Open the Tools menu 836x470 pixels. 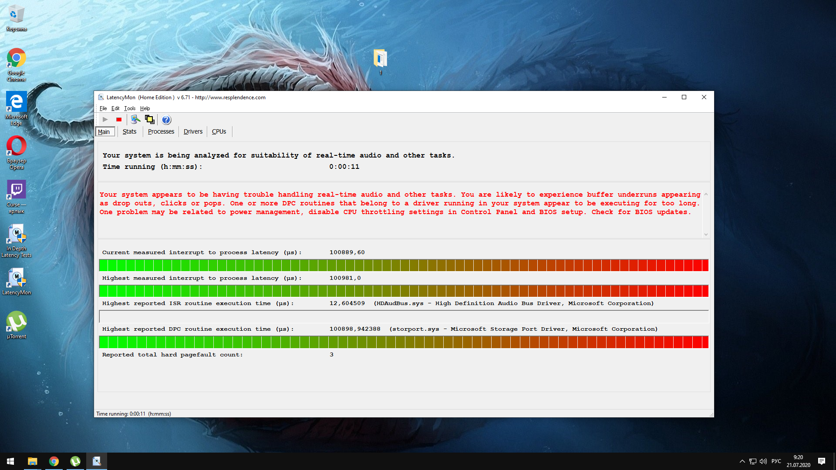(x=129, y=108)
